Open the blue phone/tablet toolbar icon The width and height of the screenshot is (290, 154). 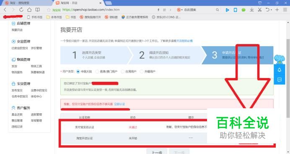pos(235,10)
